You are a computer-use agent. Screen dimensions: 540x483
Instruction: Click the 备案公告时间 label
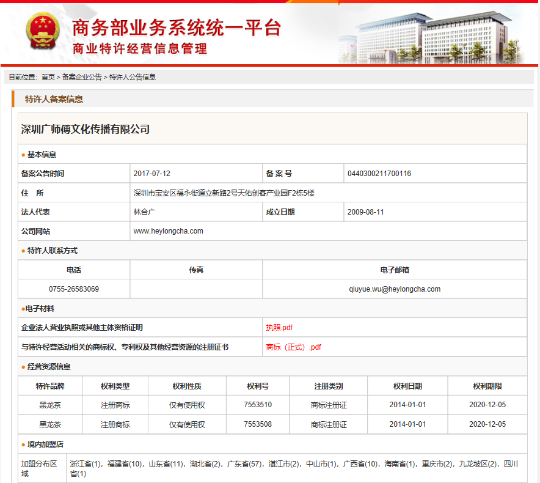tap(43, 174)
